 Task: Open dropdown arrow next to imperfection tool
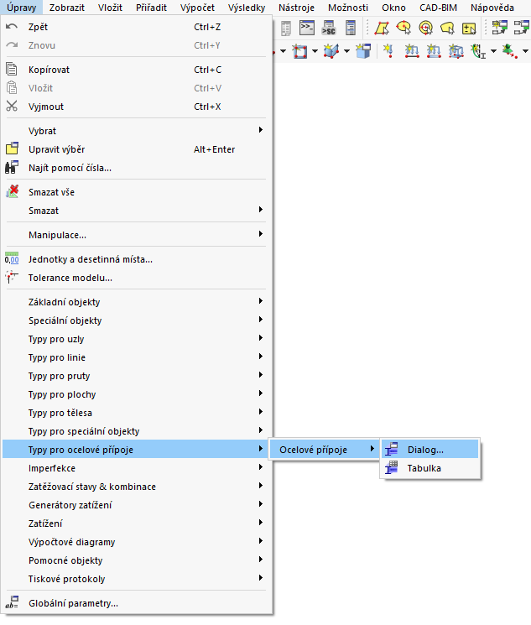point(493,51)
